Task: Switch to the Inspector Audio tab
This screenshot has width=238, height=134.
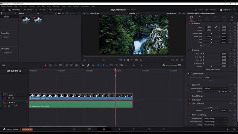Action: click(x=199, y=18)
